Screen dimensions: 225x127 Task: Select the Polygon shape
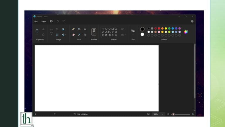click(103, 32)
